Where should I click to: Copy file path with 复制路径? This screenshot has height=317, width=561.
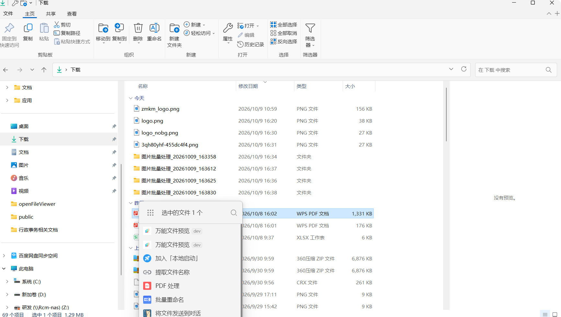[67, 33]
